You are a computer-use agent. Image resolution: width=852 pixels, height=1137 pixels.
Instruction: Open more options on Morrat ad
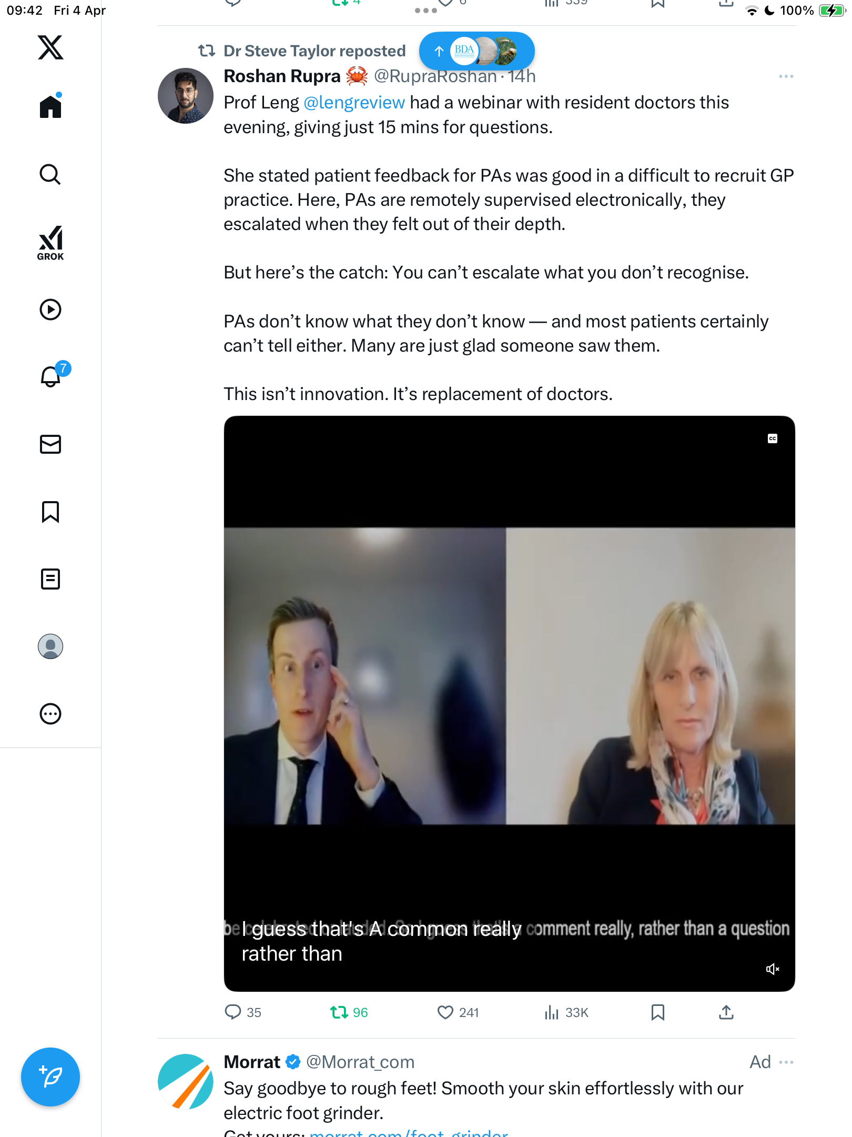pyautogui.click(x=786, y=1062)
